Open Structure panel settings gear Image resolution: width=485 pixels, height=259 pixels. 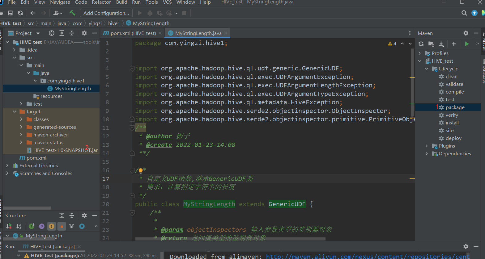[84, 215]
